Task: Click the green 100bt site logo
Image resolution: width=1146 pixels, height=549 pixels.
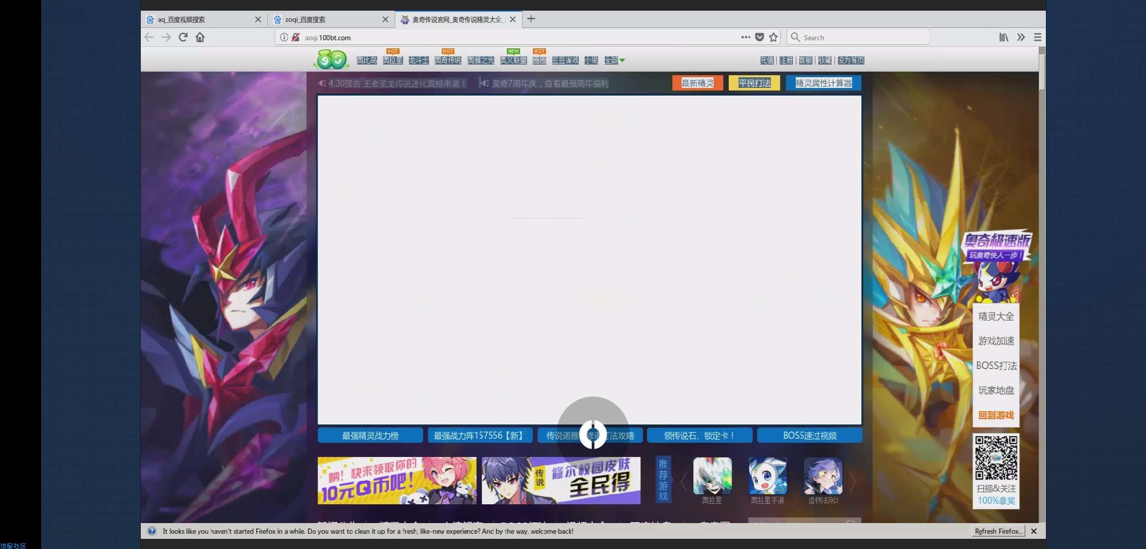Action: tap(331, 59)
